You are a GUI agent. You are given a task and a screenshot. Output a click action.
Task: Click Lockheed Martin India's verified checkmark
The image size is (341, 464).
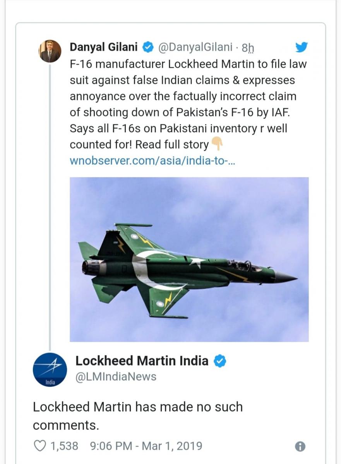coord(220,361)
